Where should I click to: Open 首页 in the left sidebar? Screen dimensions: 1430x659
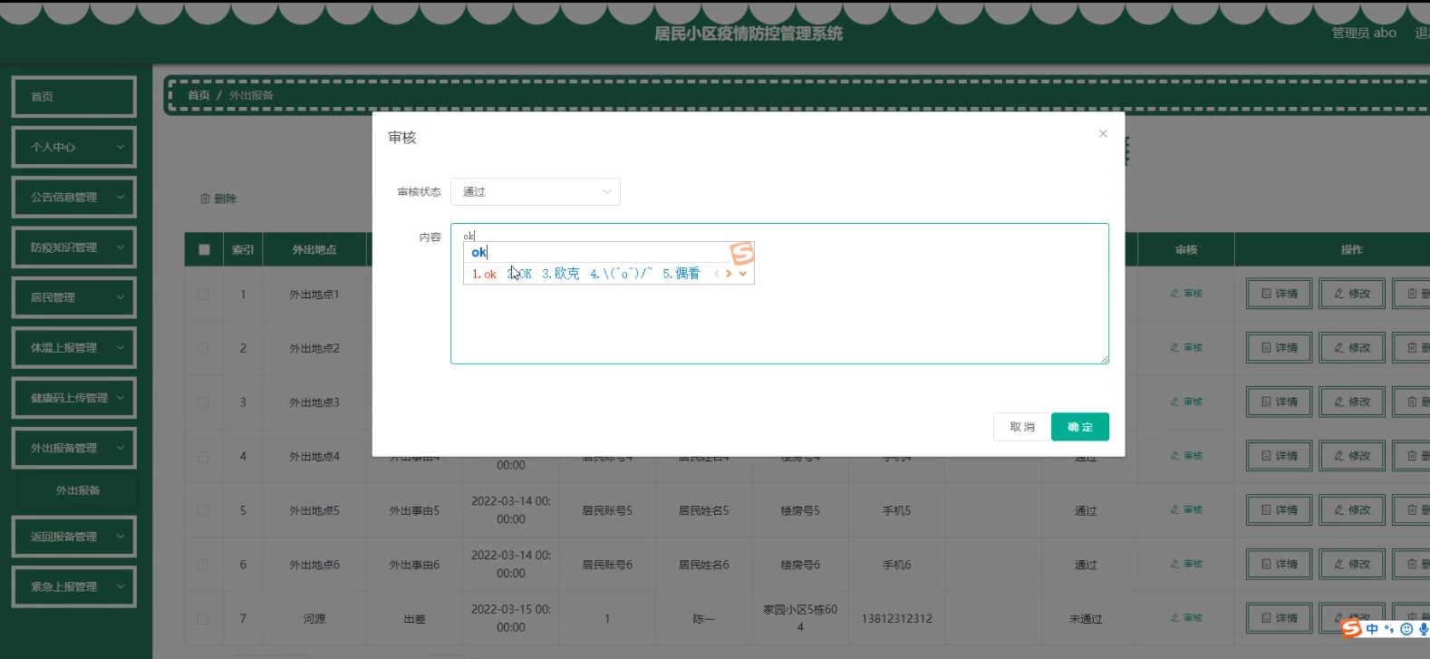click(x=74, y=97)
